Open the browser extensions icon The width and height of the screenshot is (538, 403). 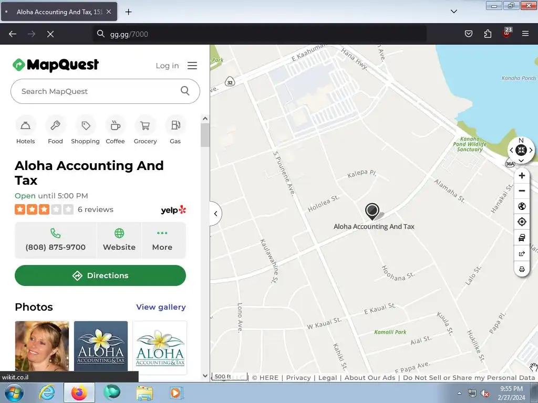click(x=488, y=34)
